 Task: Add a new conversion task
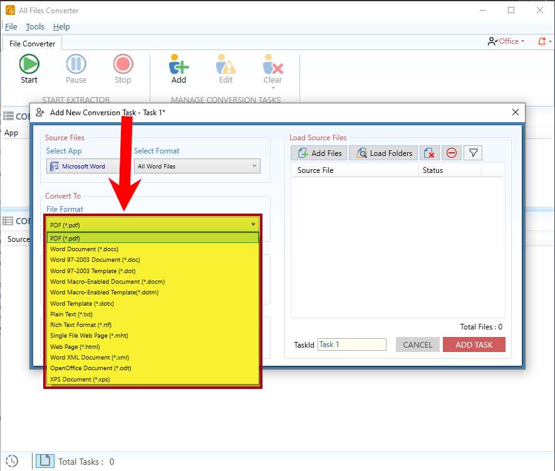point(178,65)
